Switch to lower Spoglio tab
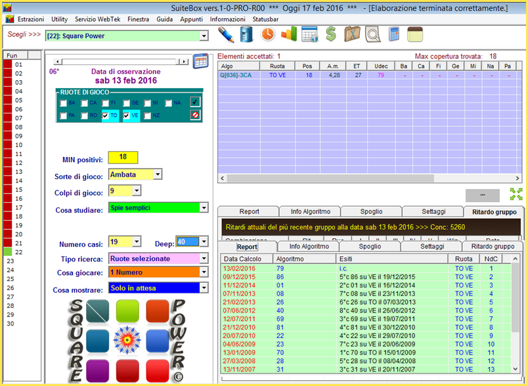Viewport: 528px width, 386px height. pyautogui.click(x=370, y=246)
